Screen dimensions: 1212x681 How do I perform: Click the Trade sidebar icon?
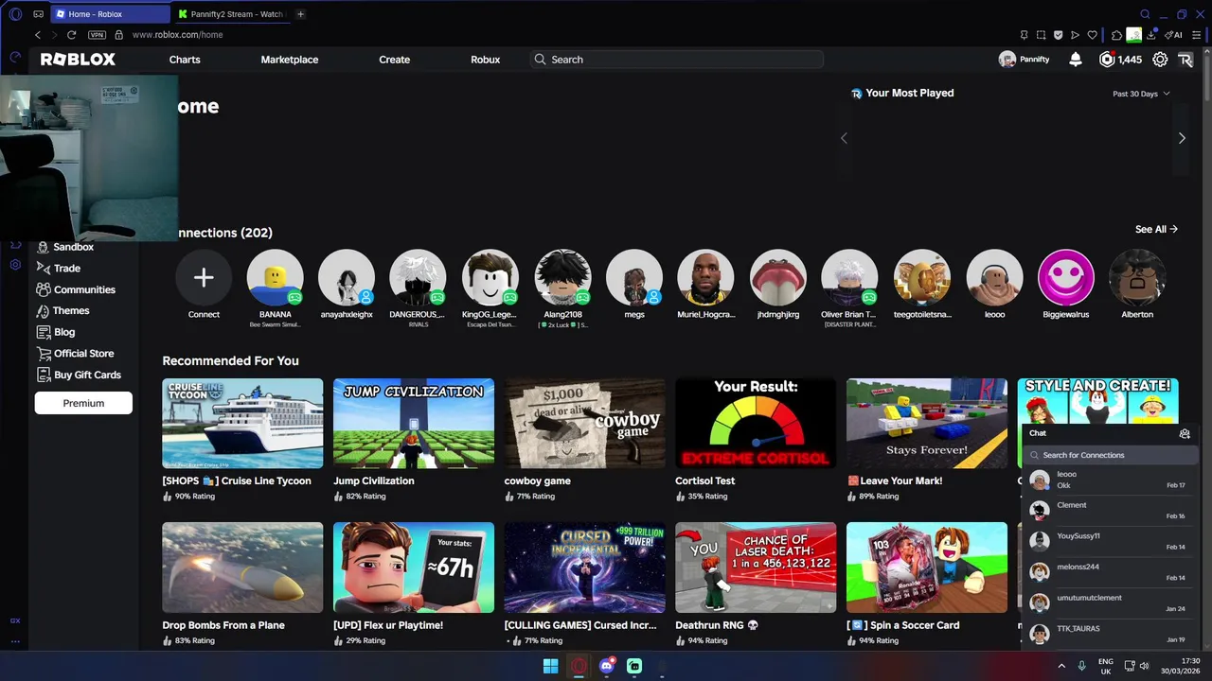tap(43, 269)
